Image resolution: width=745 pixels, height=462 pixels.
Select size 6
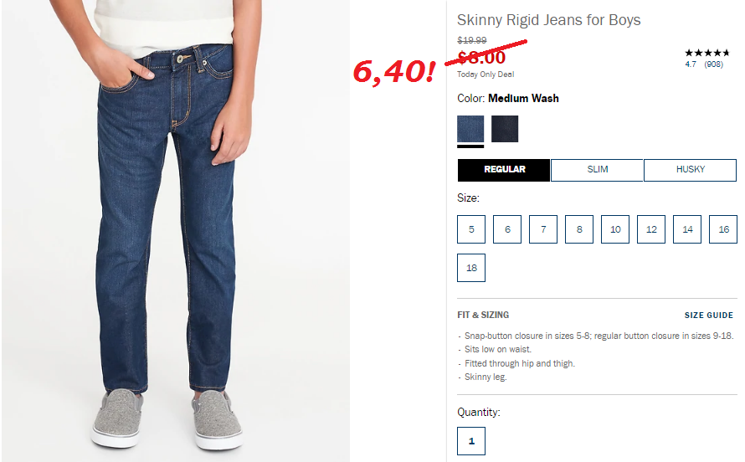coord(507,229)
